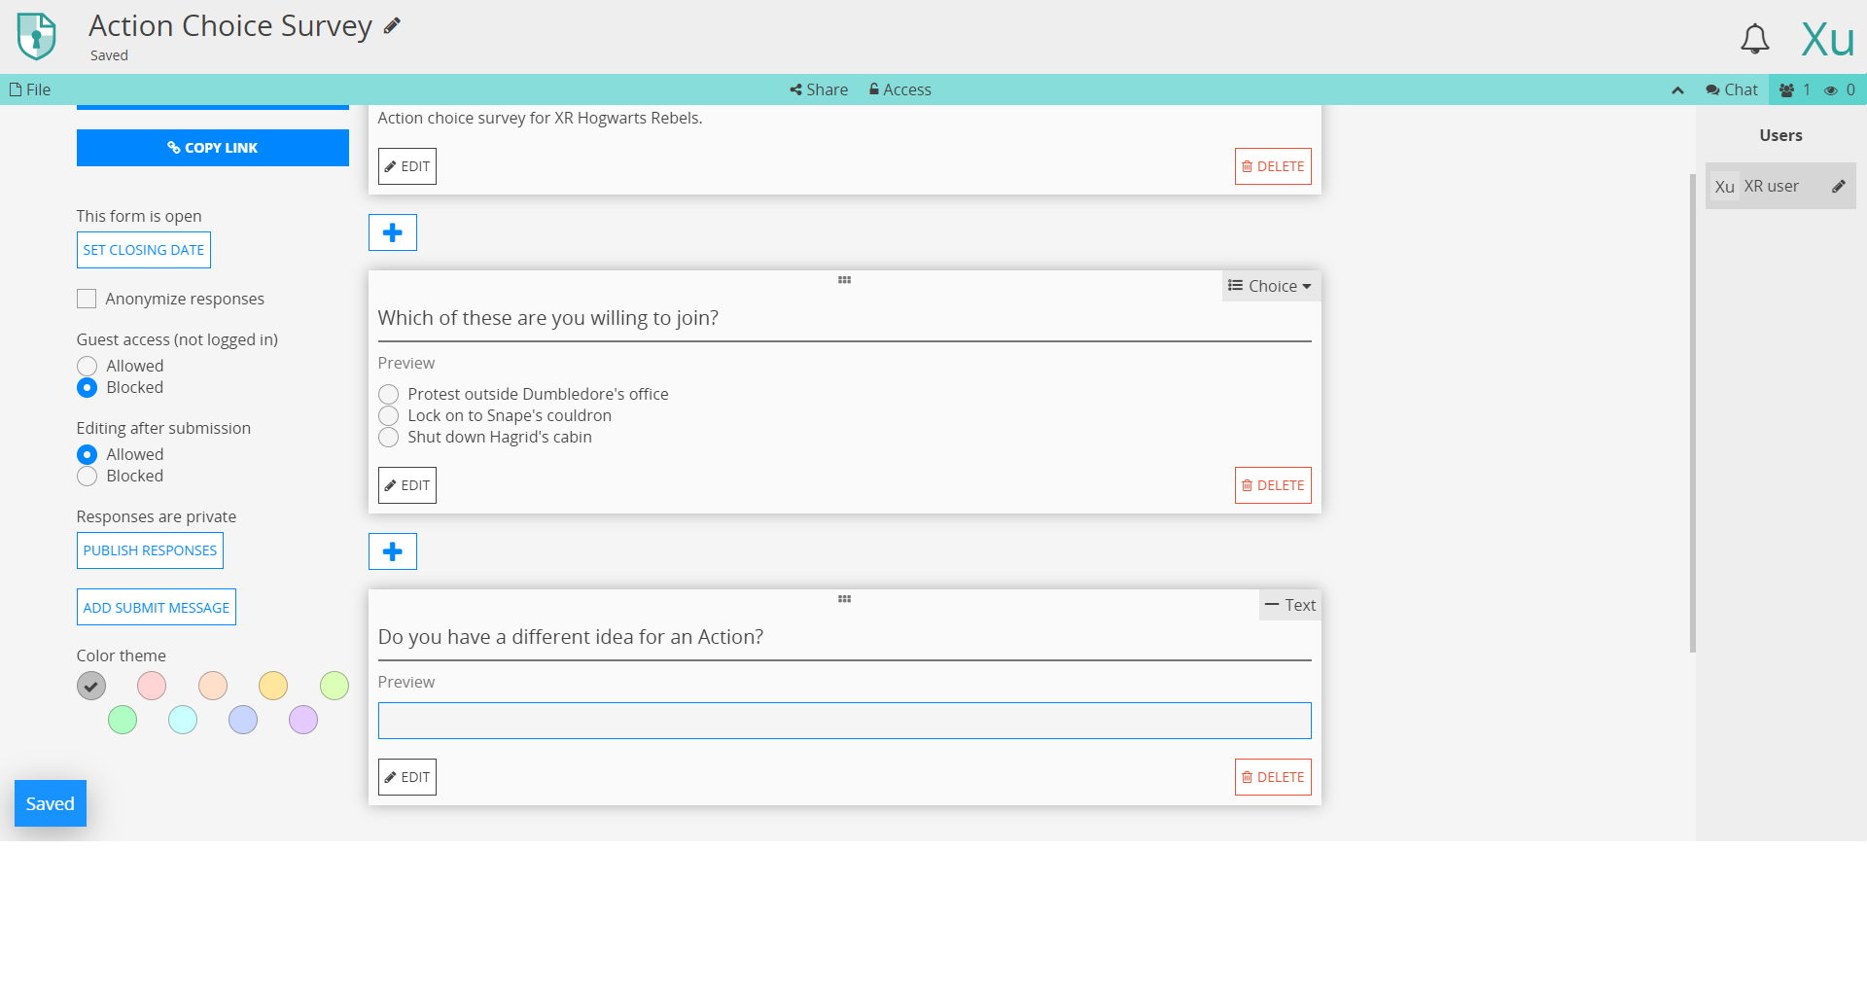Select the lime color theme
The height and width of the screenshot is (992, 1867).
[335, 686]
